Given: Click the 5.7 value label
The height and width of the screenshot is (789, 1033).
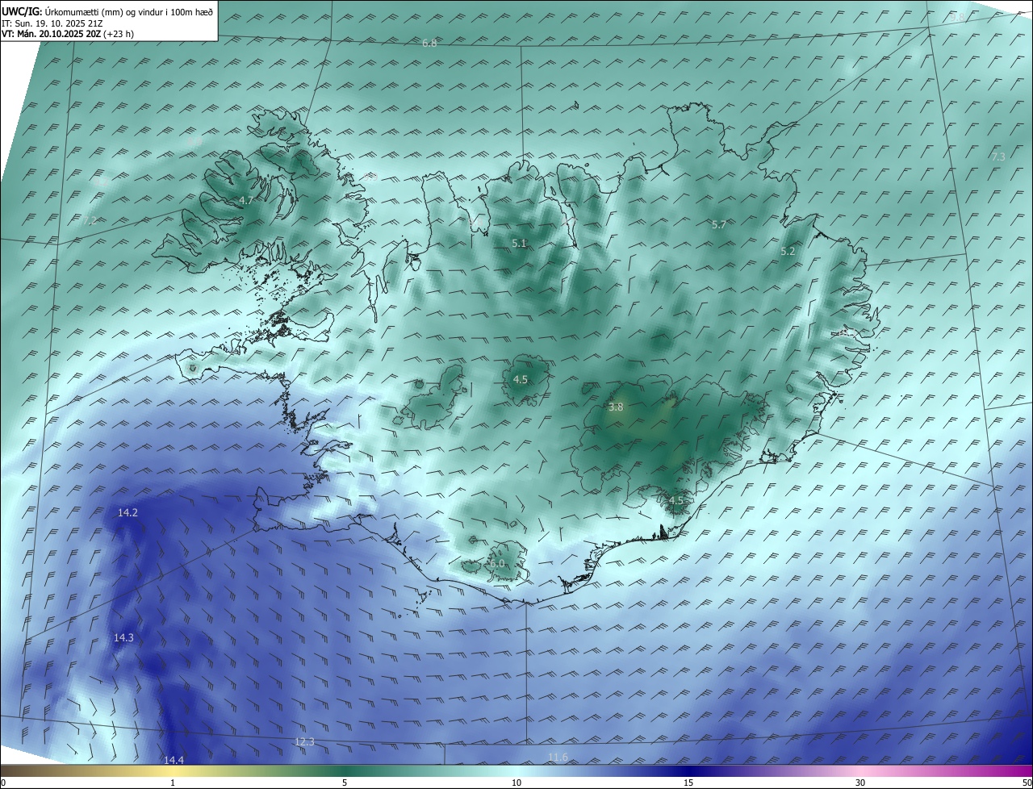Looking at the screenshot, I should [x=719, y=224].
